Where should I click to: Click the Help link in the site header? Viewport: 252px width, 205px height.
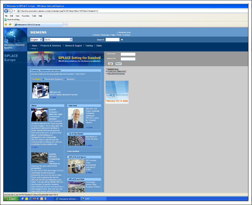pos(113,35)
